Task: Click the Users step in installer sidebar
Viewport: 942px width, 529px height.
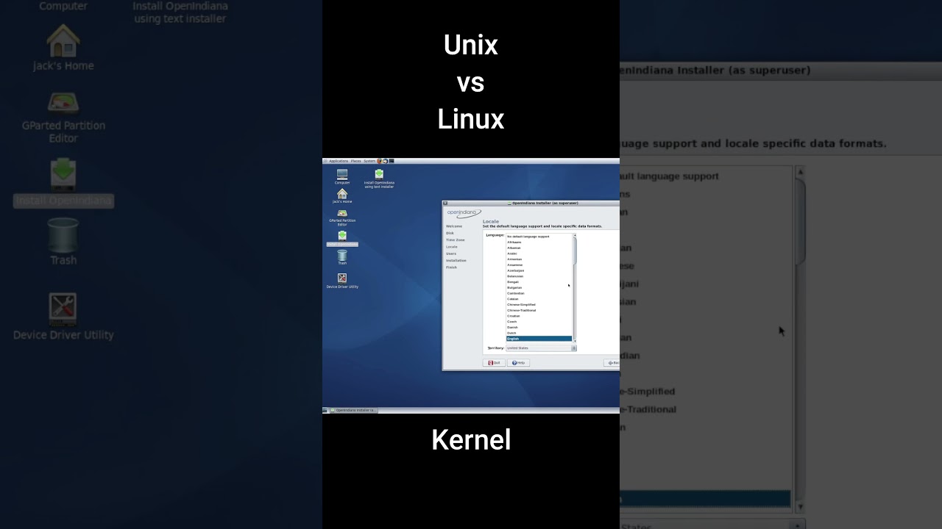Action: pyautogui.click(x=451, y=253)
